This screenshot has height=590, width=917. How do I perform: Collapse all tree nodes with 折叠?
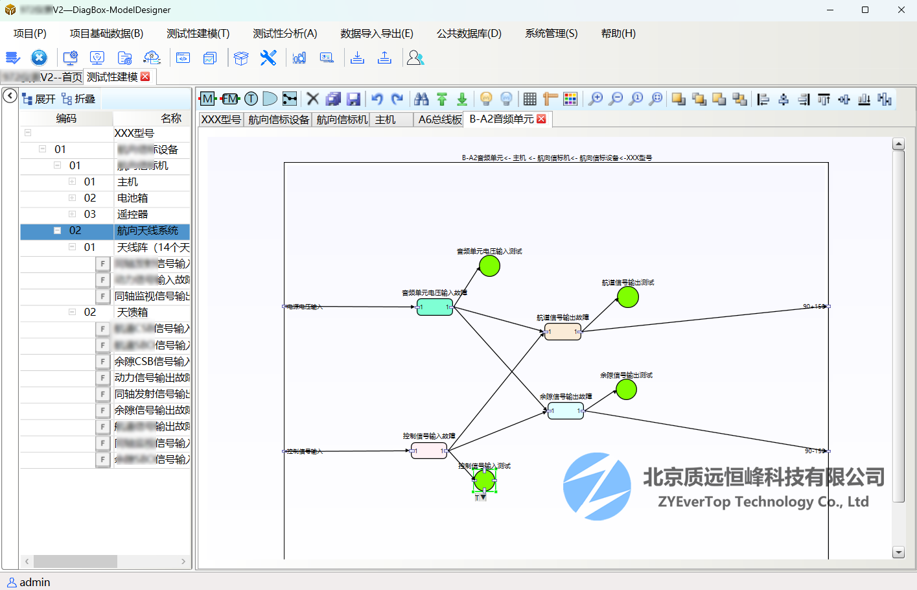pyautogui.click(x=78, y=99)
